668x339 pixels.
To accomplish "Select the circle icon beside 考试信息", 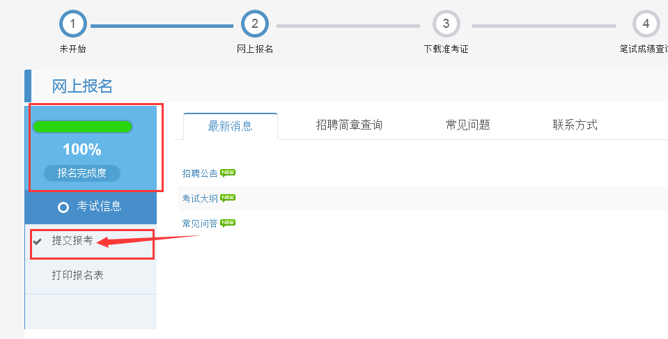I will click(63, 207).
